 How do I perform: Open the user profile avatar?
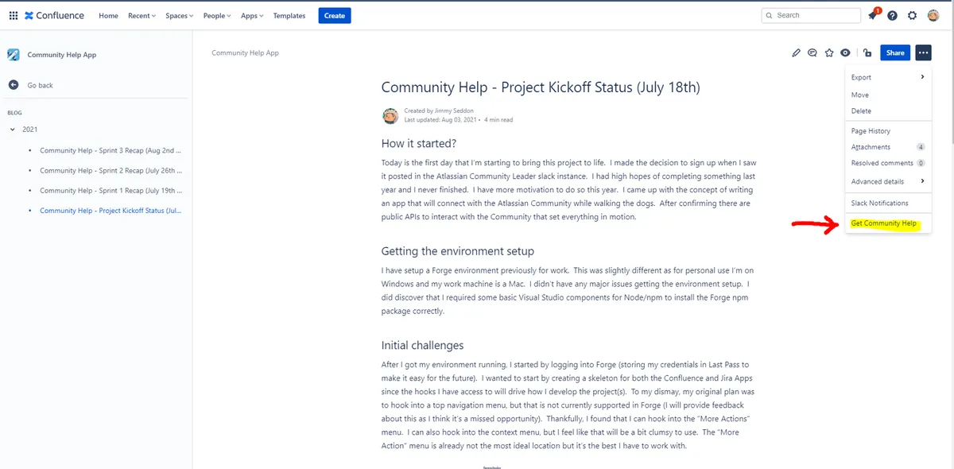coord(933,15)
